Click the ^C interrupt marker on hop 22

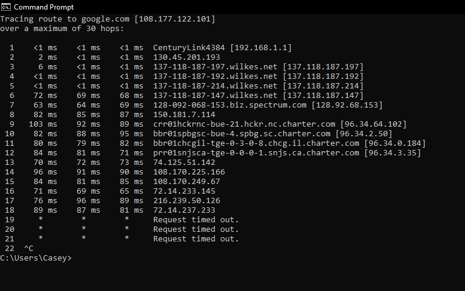[x=29, y=248]
